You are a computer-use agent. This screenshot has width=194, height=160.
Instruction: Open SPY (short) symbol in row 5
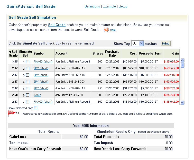click(41, 88)
